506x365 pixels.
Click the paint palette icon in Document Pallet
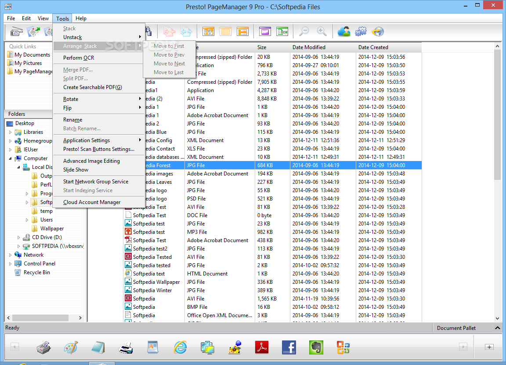tap(71, 347)
